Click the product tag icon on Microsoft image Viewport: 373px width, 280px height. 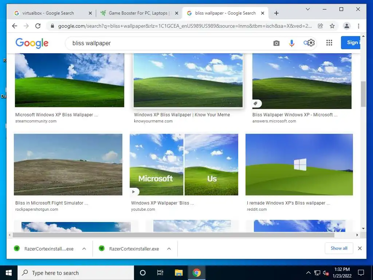pyautogui.click(x=256, y=104)
